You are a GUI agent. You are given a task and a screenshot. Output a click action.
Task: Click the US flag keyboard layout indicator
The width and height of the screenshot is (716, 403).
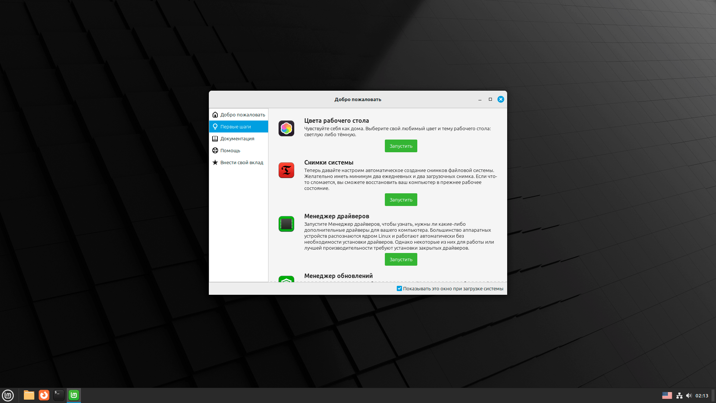point(667,396)
